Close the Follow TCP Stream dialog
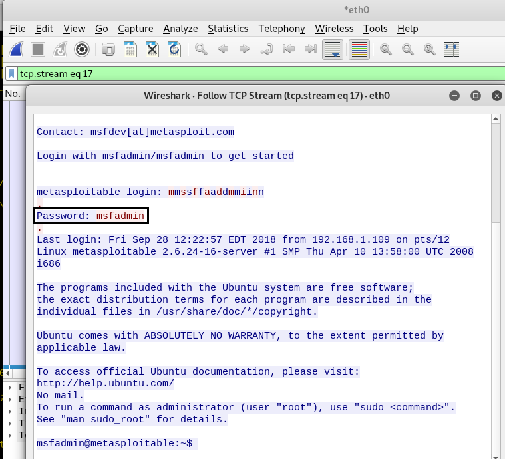This screenshot has width=505, height=459. pyautogui.click(x=497, y=96)
